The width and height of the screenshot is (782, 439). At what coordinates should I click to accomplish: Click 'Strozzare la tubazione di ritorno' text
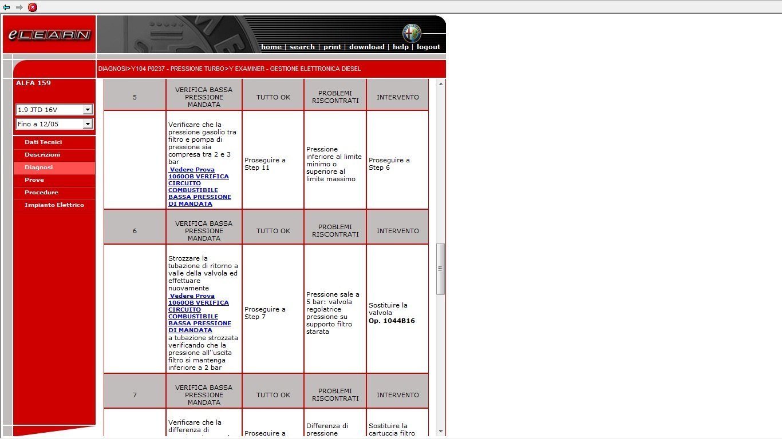pos(203,273)
